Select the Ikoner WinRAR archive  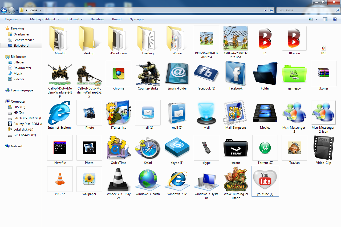click(x=324, y=74)
